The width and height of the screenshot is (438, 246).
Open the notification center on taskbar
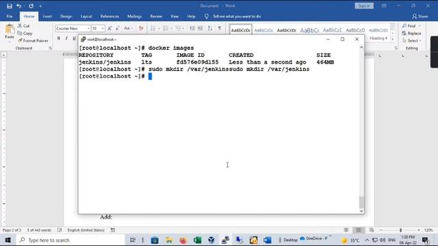(426, 240)
